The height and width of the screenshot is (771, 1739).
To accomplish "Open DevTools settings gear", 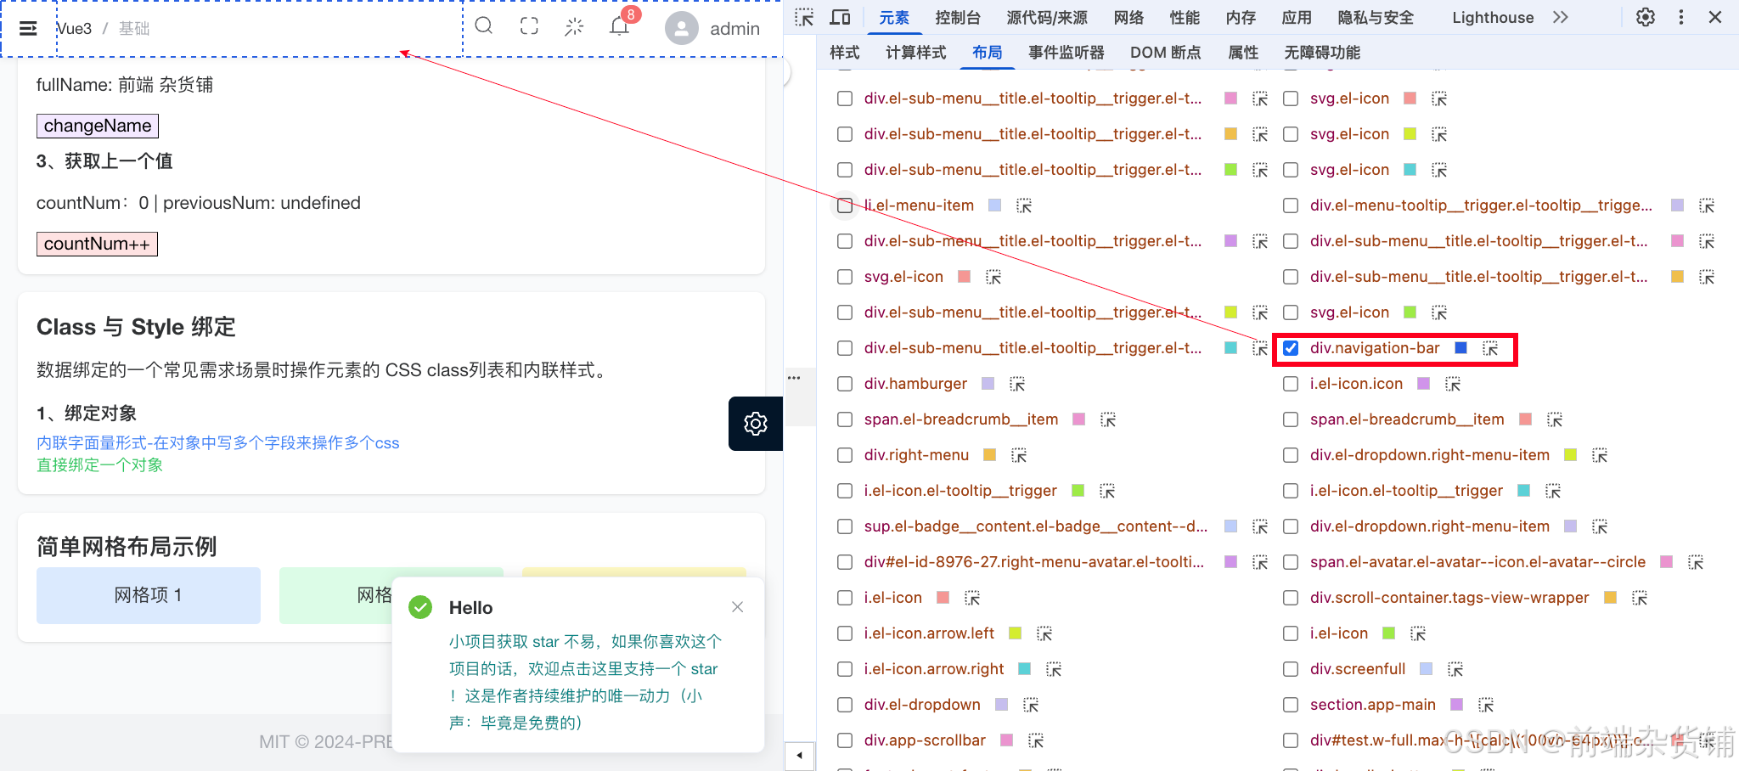I will coord(1646,17).
